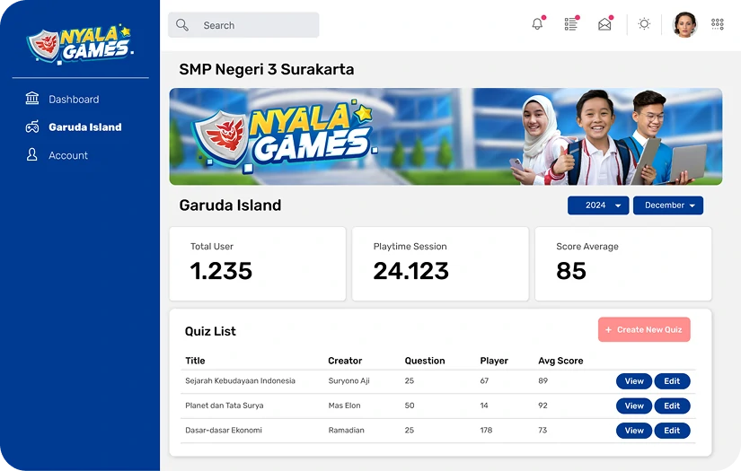Click the Nyala Games banner image
This screenshot has height=471, width=741.
445,136
